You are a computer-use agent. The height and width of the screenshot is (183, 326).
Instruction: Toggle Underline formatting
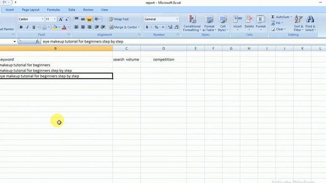tap(34, 27)
